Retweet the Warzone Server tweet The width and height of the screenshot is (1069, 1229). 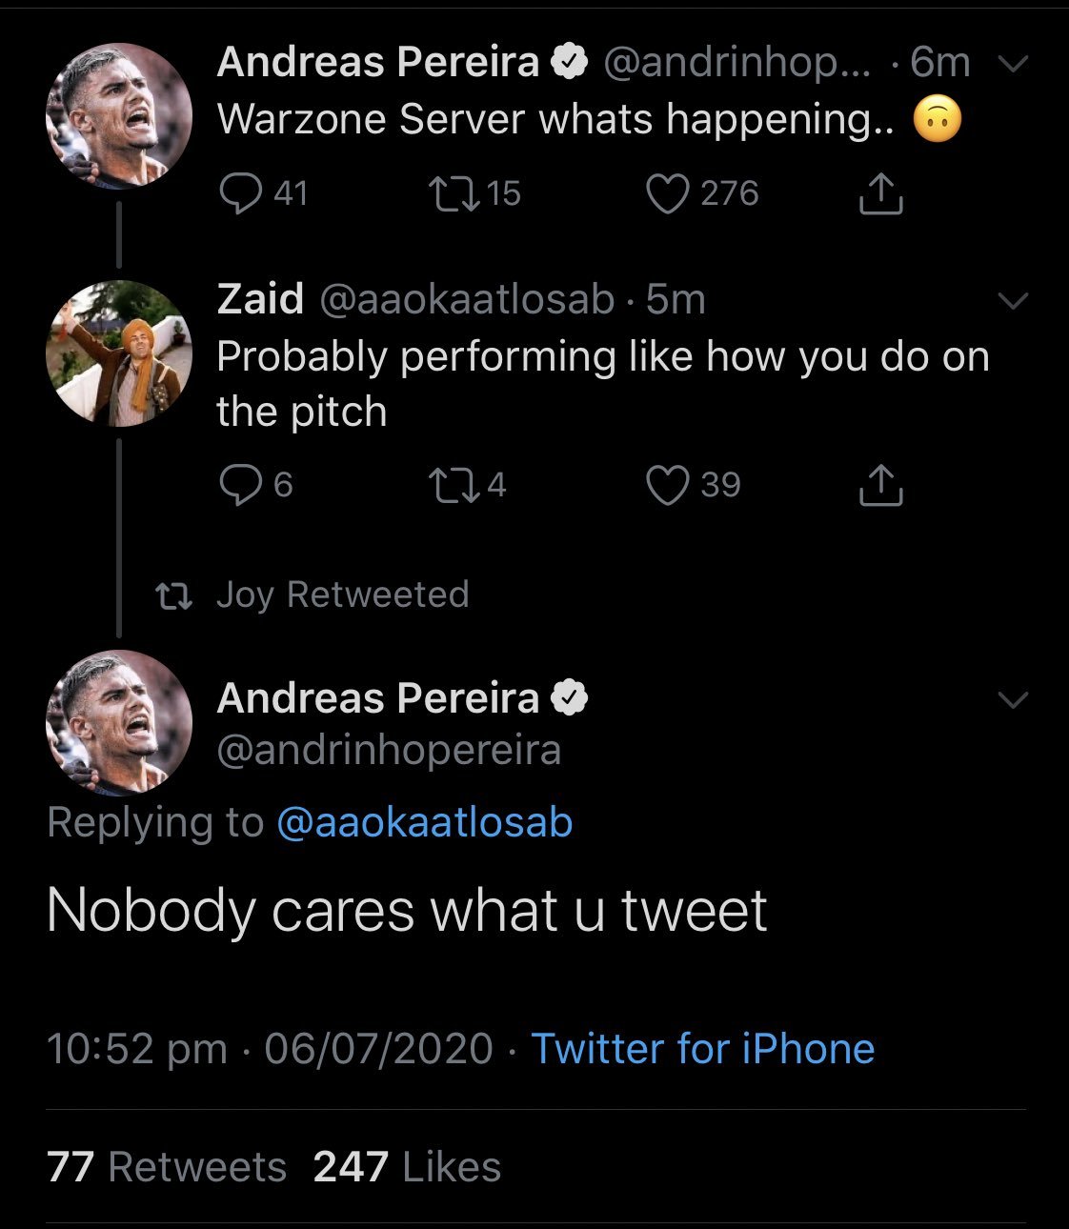451,193
